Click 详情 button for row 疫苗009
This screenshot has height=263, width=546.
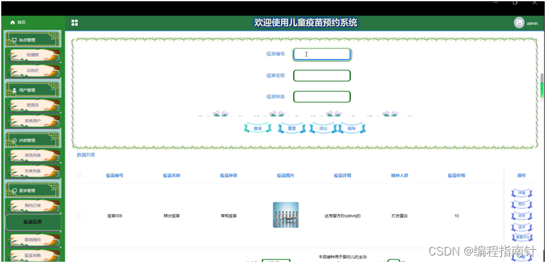point(521,193)
